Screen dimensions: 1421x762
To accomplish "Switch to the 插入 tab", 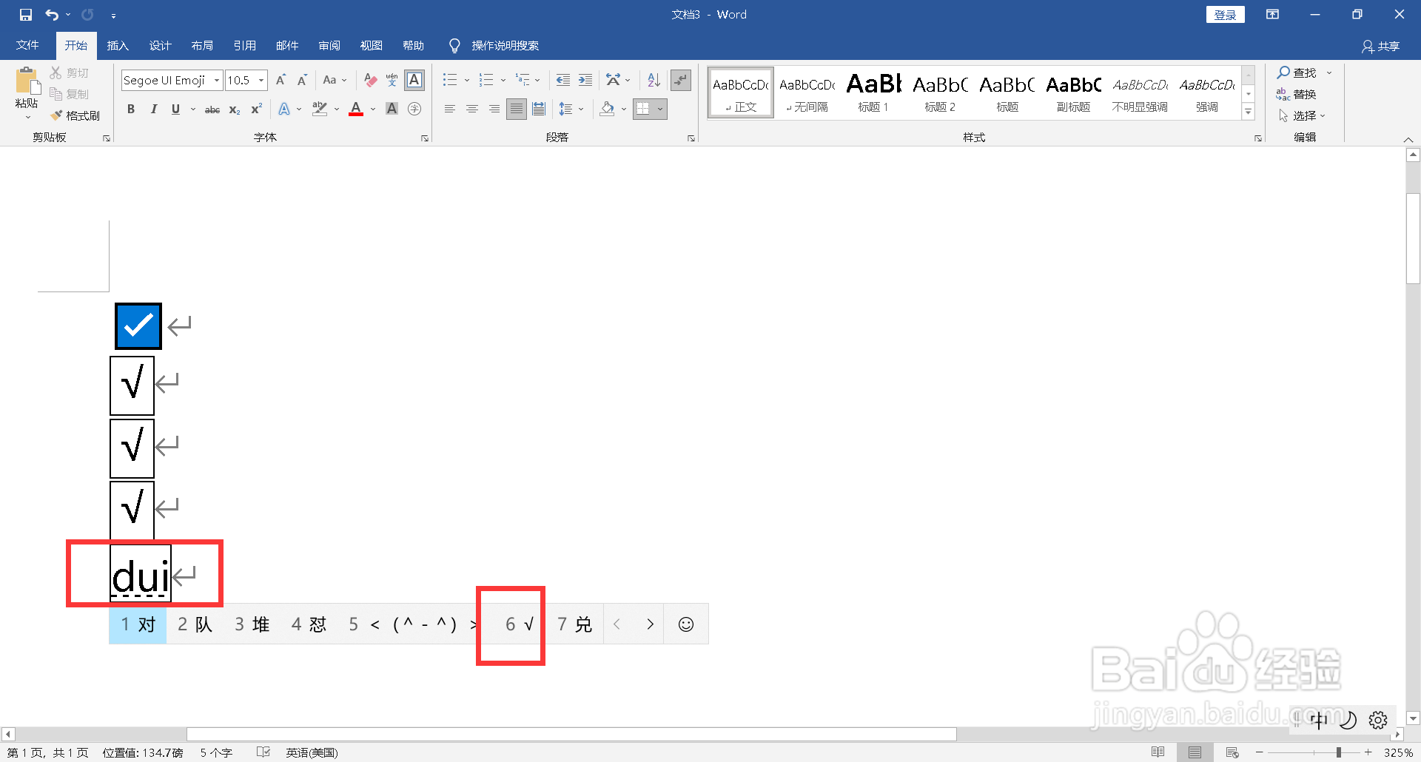I will 118,45.
